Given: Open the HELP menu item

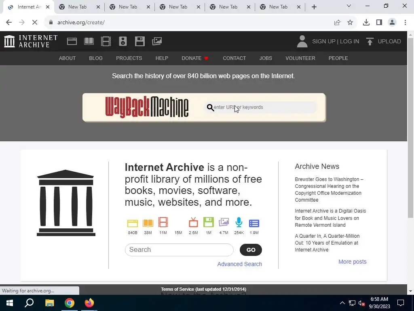Looking at the screenshot, I should click(x=162, y=58).
